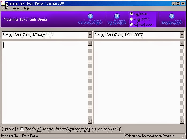
Task: Open the Demo menu
Action: point(15,8)
